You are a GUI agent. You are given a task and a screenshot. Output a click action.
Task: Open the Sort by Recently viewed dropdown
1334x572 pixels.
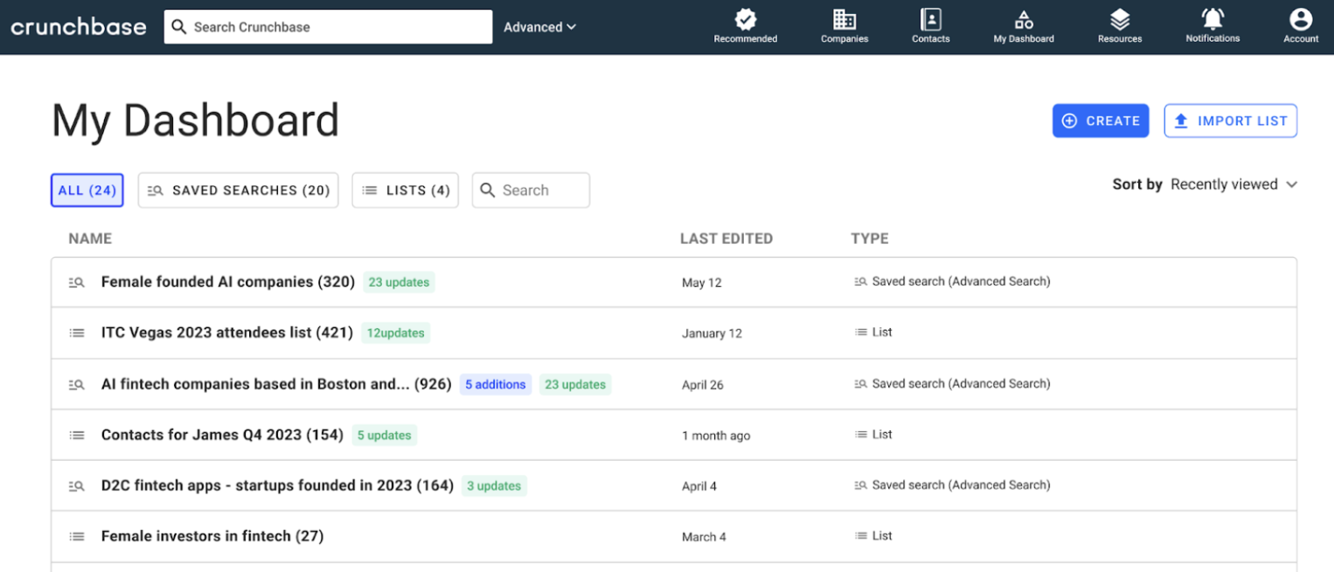1233,185
